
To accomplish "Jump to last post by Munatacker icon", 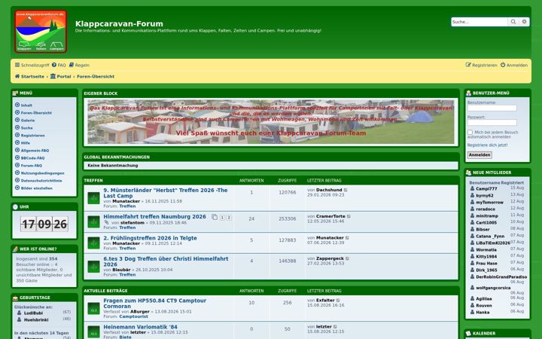I will point(347,238).
